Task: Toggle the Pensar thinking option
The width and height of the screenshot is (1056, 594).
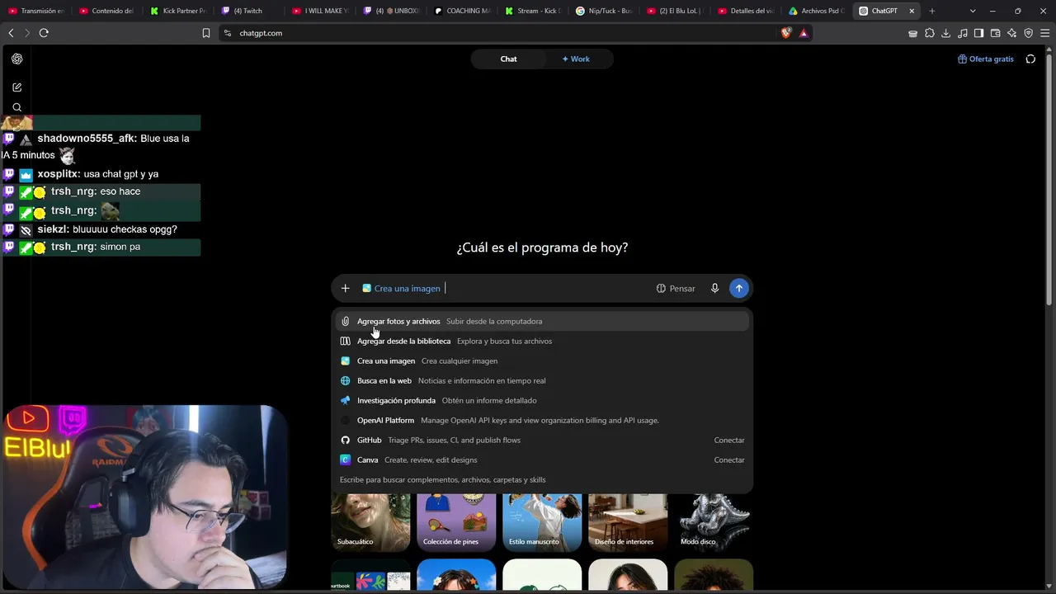Action: coord(676,289)
